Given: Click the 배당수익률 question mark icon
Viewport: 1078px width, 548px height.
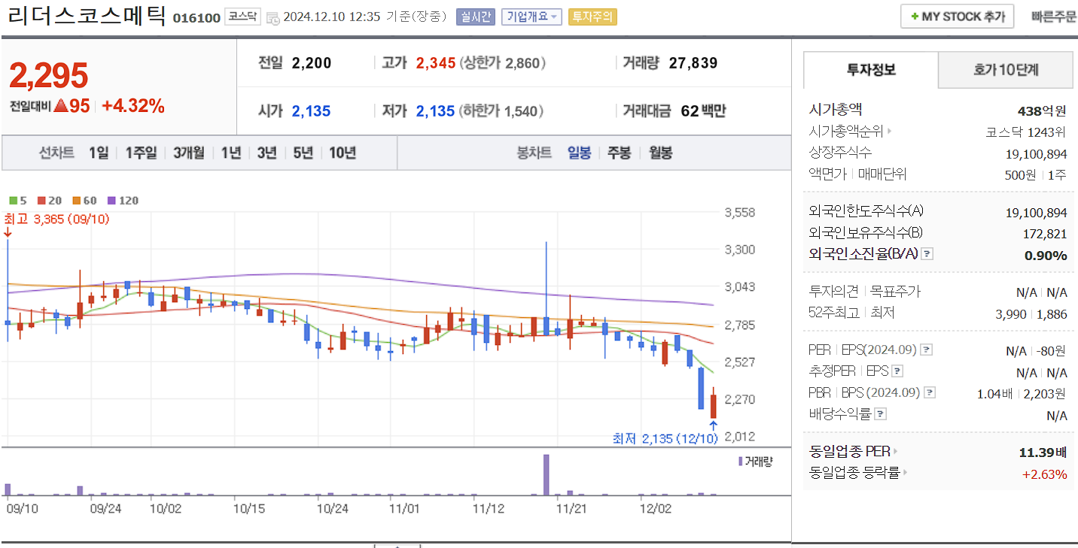Looking at the screenshot, I should (x=880, y=413).
